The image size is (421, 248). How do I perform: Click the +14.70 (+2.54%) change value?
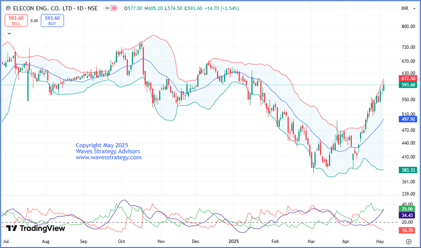222,8
